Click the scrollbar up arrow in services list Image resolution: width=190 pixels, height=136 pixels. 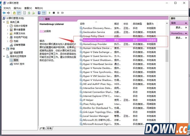click(x=167, y=23)
